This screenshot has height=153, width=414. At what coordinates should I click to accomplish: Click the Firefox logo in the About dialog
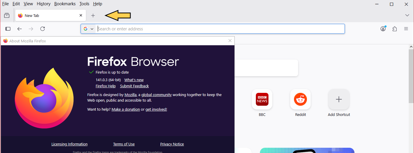click(x=44, y=98)
